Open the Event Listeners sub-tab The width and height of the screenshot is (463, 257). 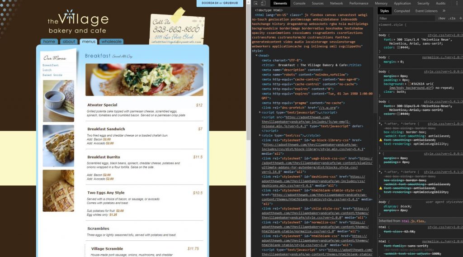point(426,11)
